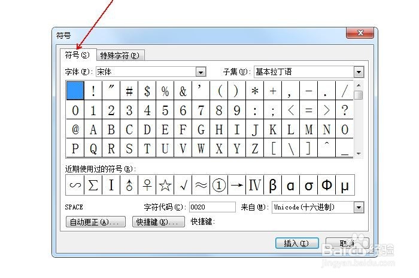Click the 基本拉丁语 subset box
The width and height of the screenshot is (419, 278).
[x=304, y=72]
